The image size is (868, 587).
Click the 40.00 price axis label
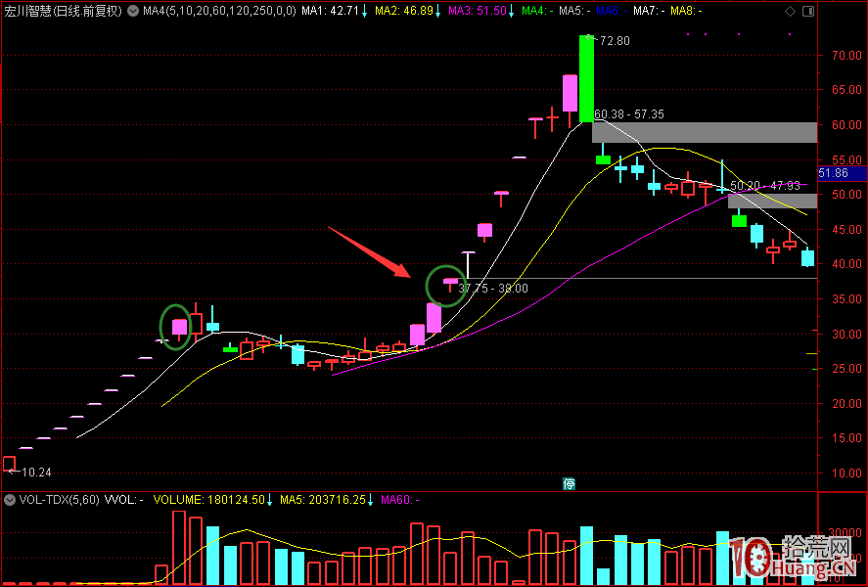click(846, 264)
